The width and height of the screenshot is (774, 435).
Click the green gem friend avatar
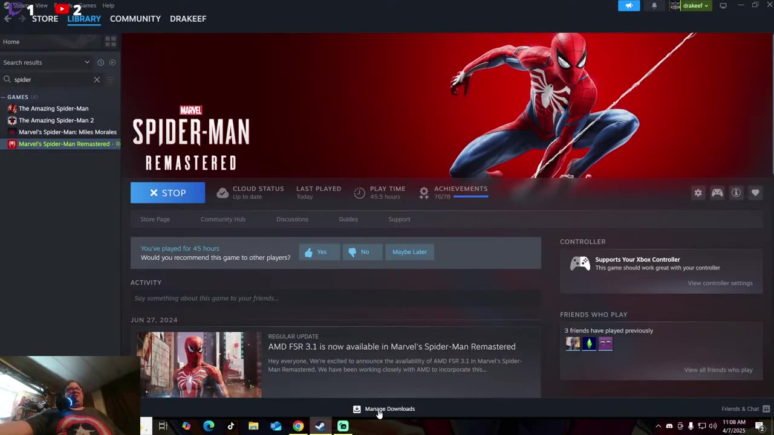tap(589, 344)
